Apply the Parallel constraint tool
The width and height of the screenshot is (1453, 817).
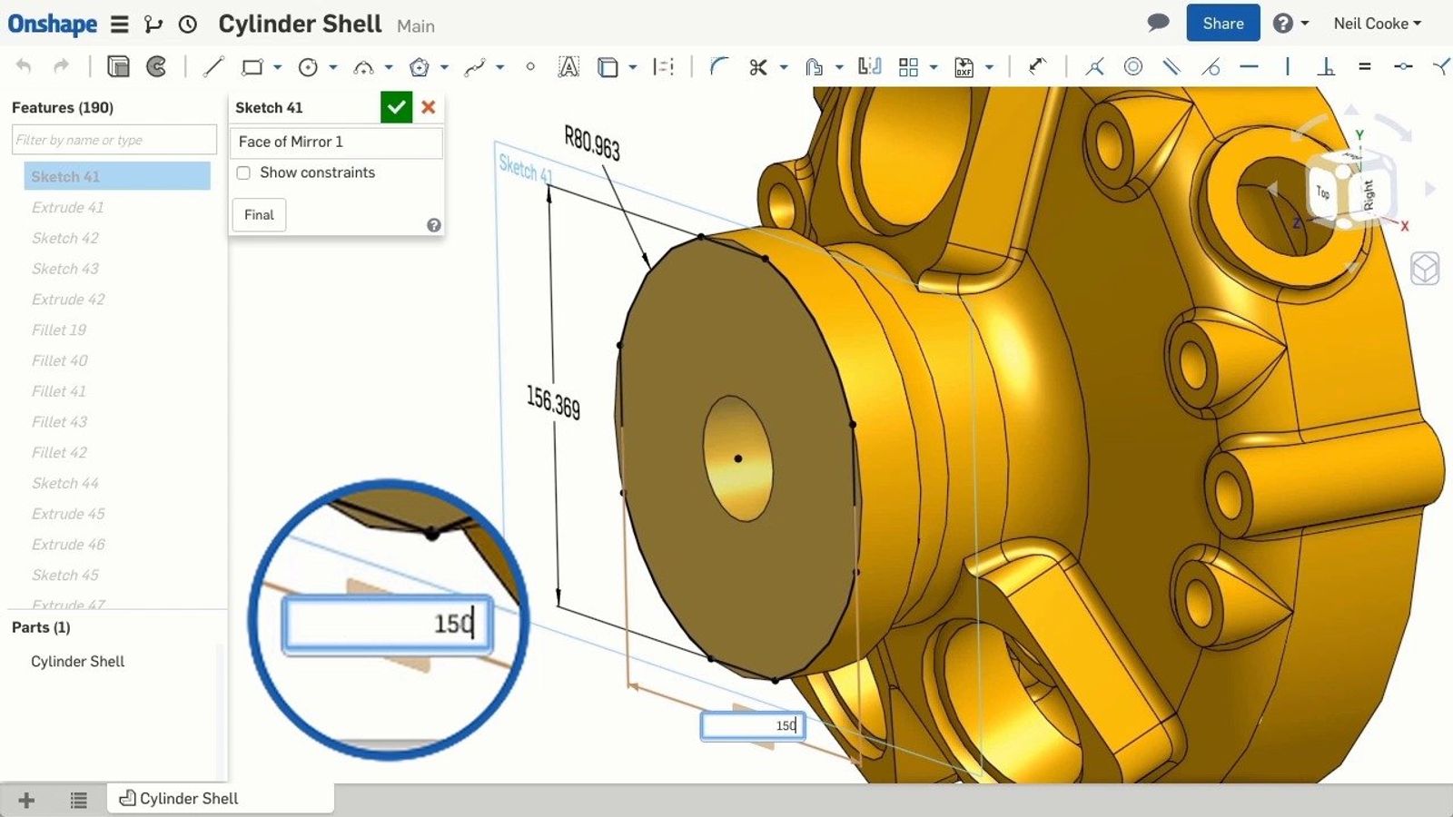(x=1171, y=67)
